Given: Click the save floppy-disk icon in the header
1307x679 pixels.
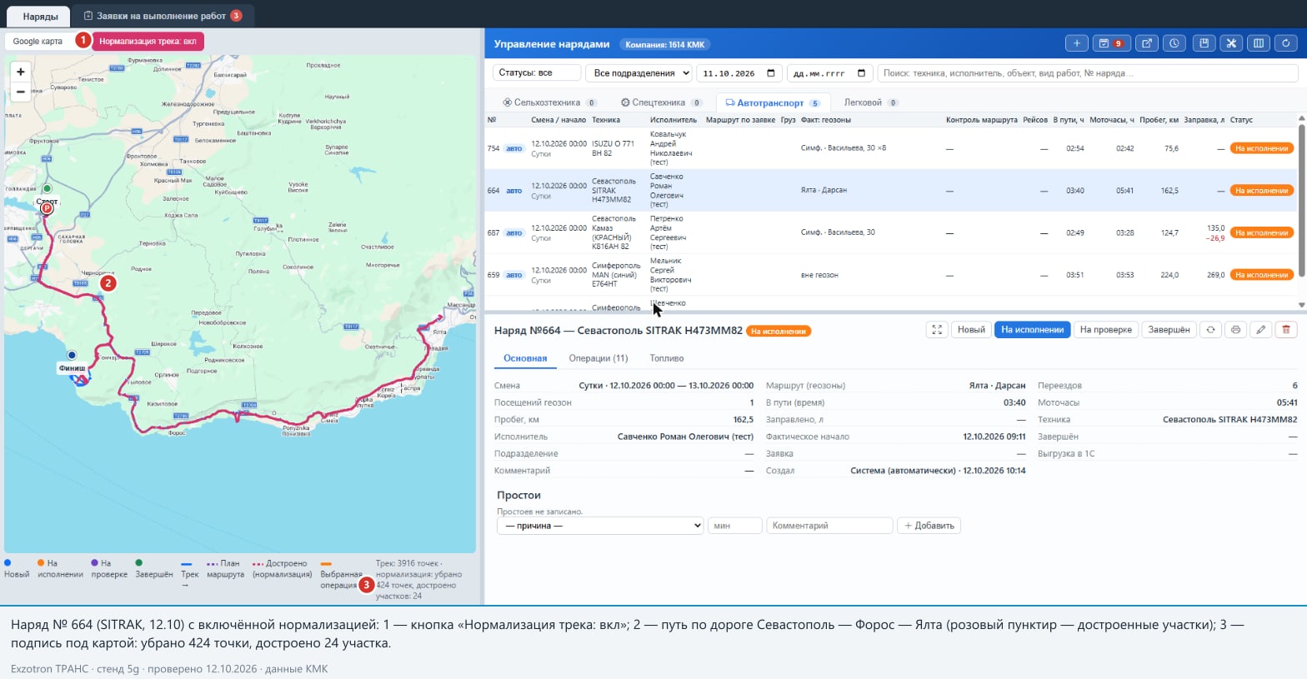Looking at the screenshot, I should click(x=1204, y=43).
